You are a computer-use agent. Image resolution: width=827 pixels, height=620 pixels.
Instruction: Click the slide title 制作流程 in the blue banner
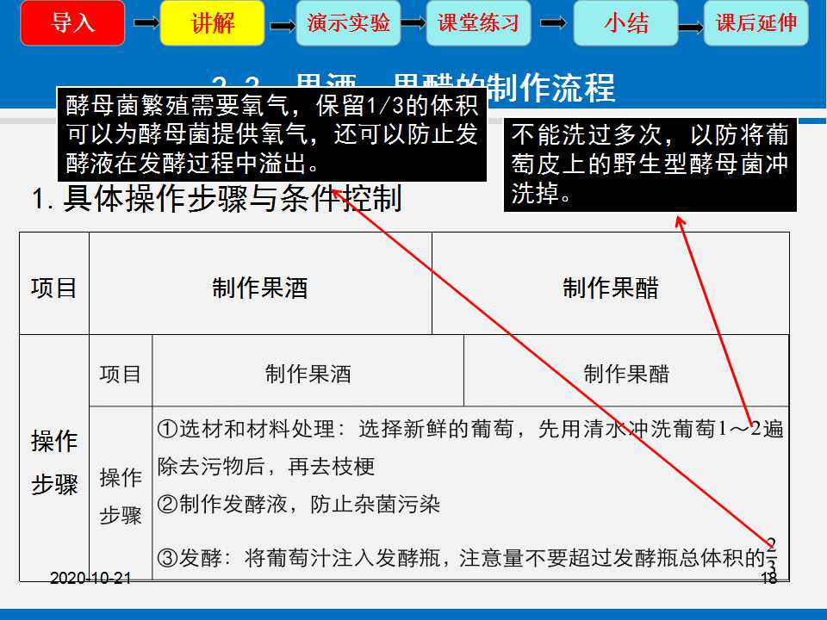click(550, 87)
